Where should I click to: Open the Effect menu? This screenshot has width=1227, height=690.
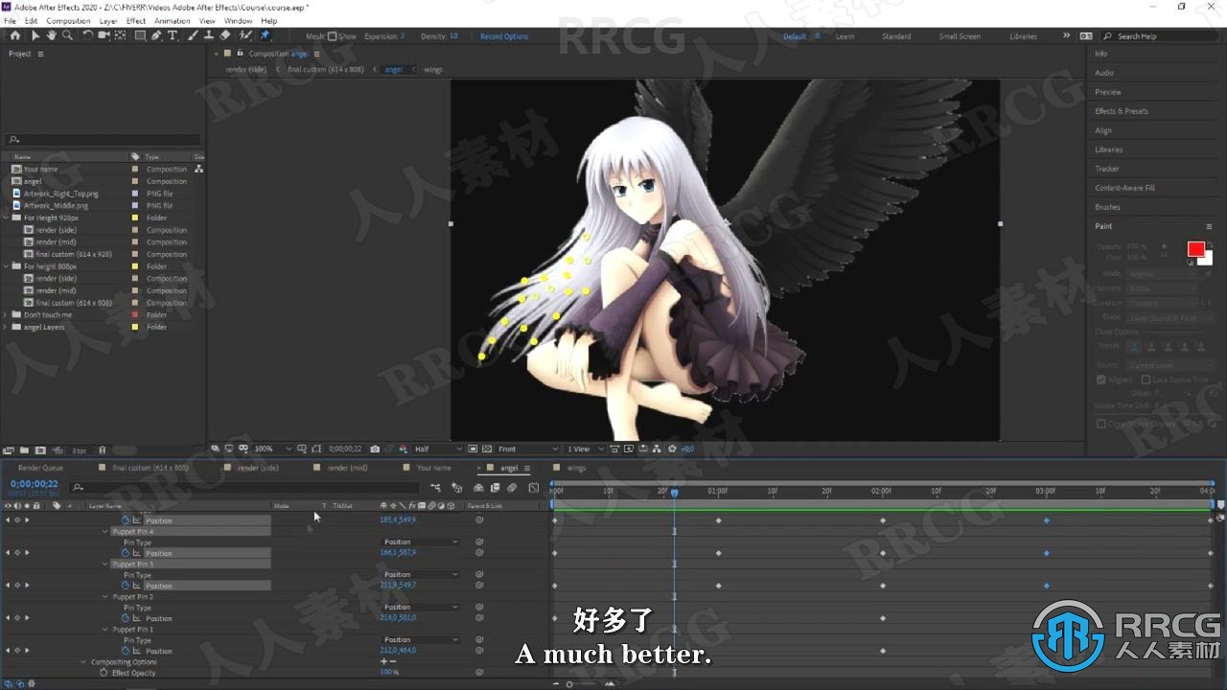coord(136,20)
